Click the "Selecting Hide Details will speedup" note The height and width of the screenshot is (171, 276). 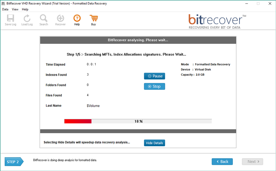click(x=87, y=142)
